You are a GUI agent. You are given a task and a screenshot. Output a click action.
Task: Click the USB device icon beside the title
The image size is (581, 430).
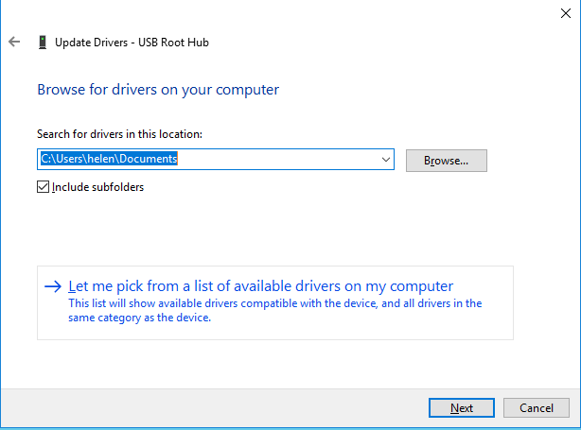click(43, 43)
